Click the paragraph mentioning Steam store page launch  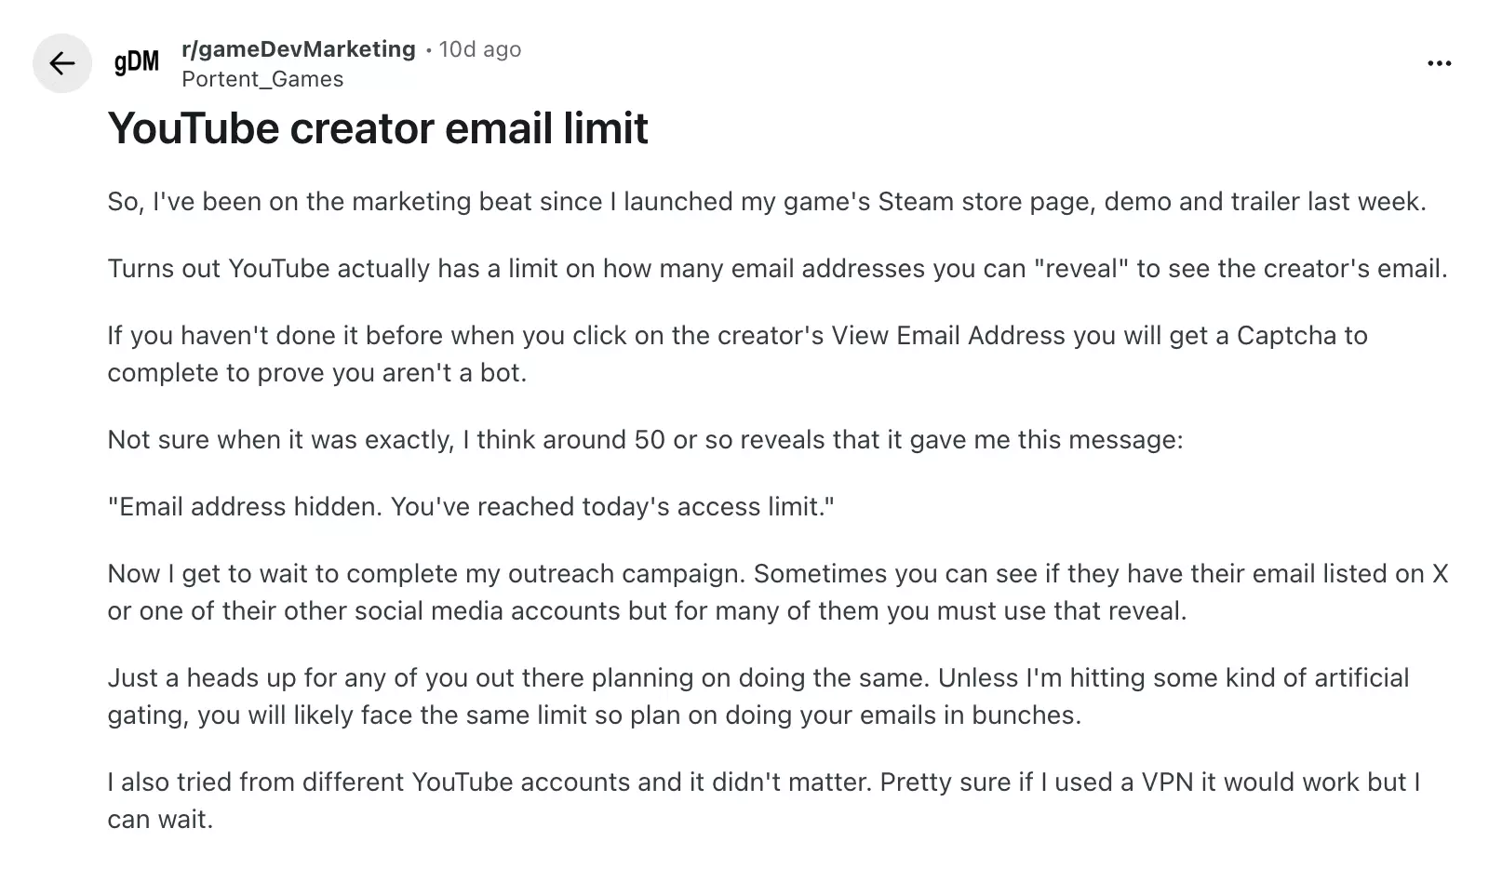tap(767, 202)
